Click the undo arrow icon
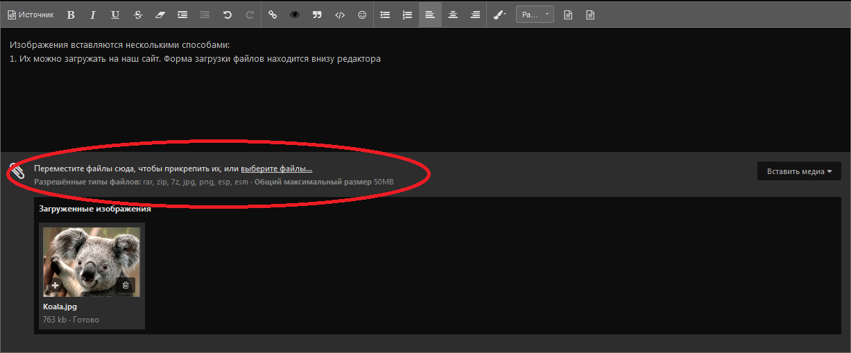 tap(227, 15)
